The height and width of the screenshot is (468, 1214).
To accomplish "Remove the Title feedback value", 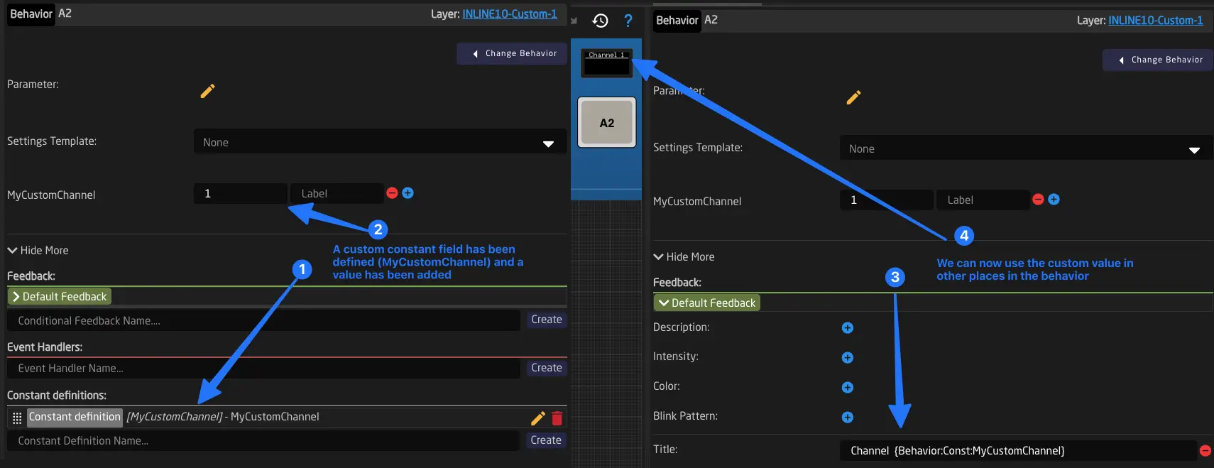I will point(1205,450).
